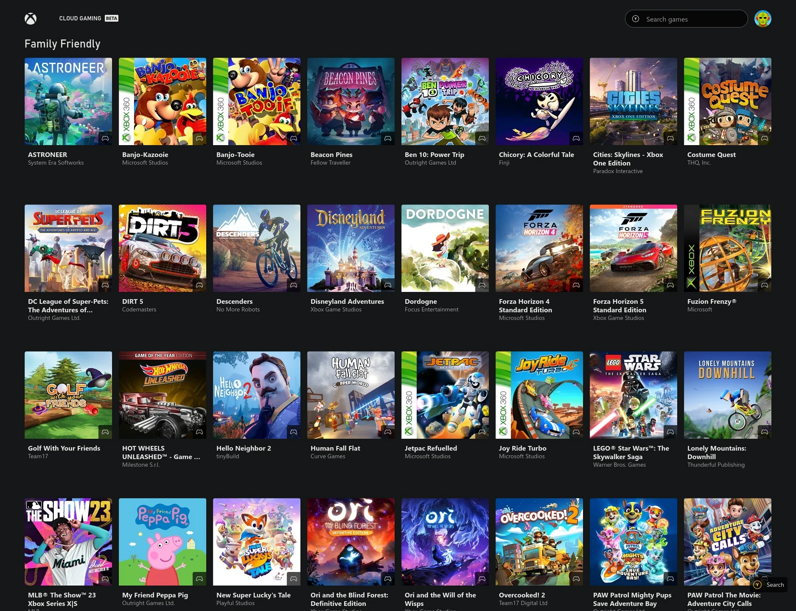Click the controller icon on Forza Horizon 5 cover
Image resolution: width=796 pixels, height=611 pixels.
click(x=670, y=285)
